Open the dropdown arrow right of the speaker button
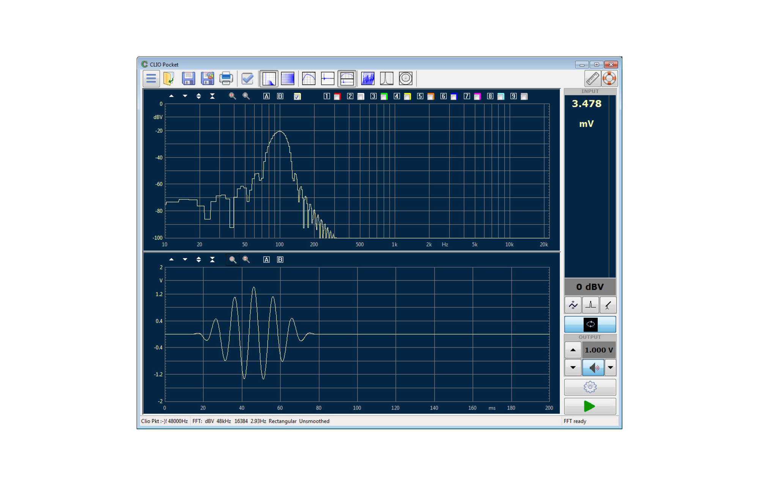759x486 pixels. click(610, 368)
